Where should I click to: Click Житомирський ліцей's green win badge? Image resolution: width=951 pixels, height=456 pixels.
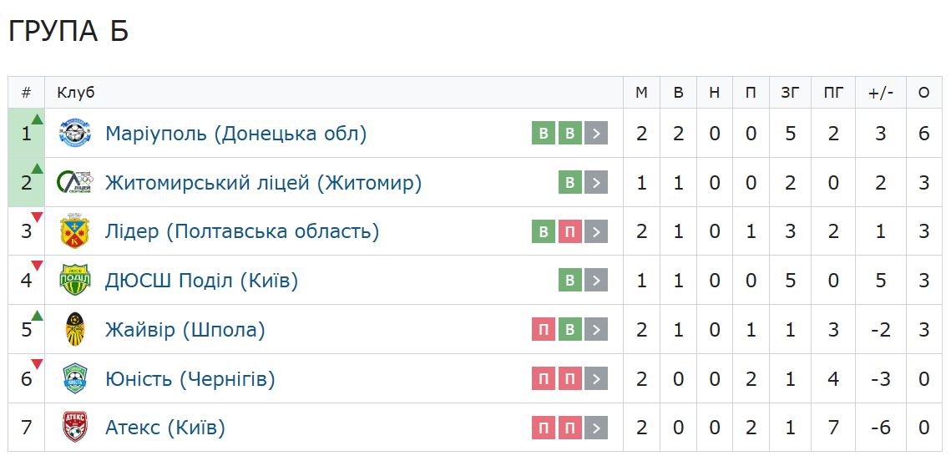click(569, 182)
